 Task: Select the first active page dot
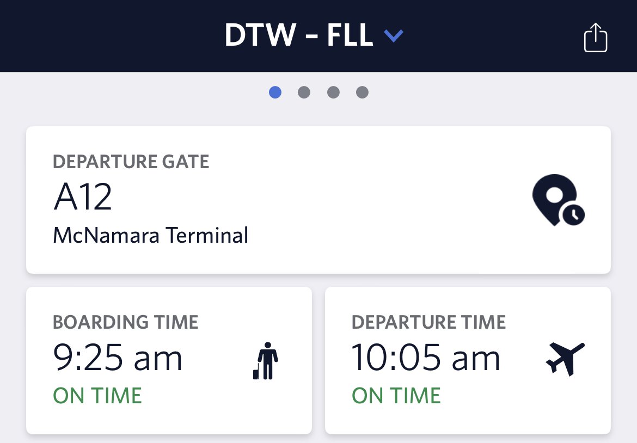[275, 92]
